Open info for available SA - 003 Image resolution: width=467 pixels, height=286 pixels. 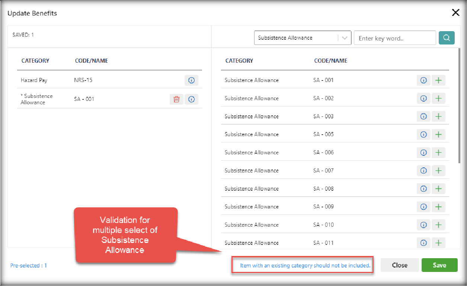pyautogui.click(x=423, y=116)
